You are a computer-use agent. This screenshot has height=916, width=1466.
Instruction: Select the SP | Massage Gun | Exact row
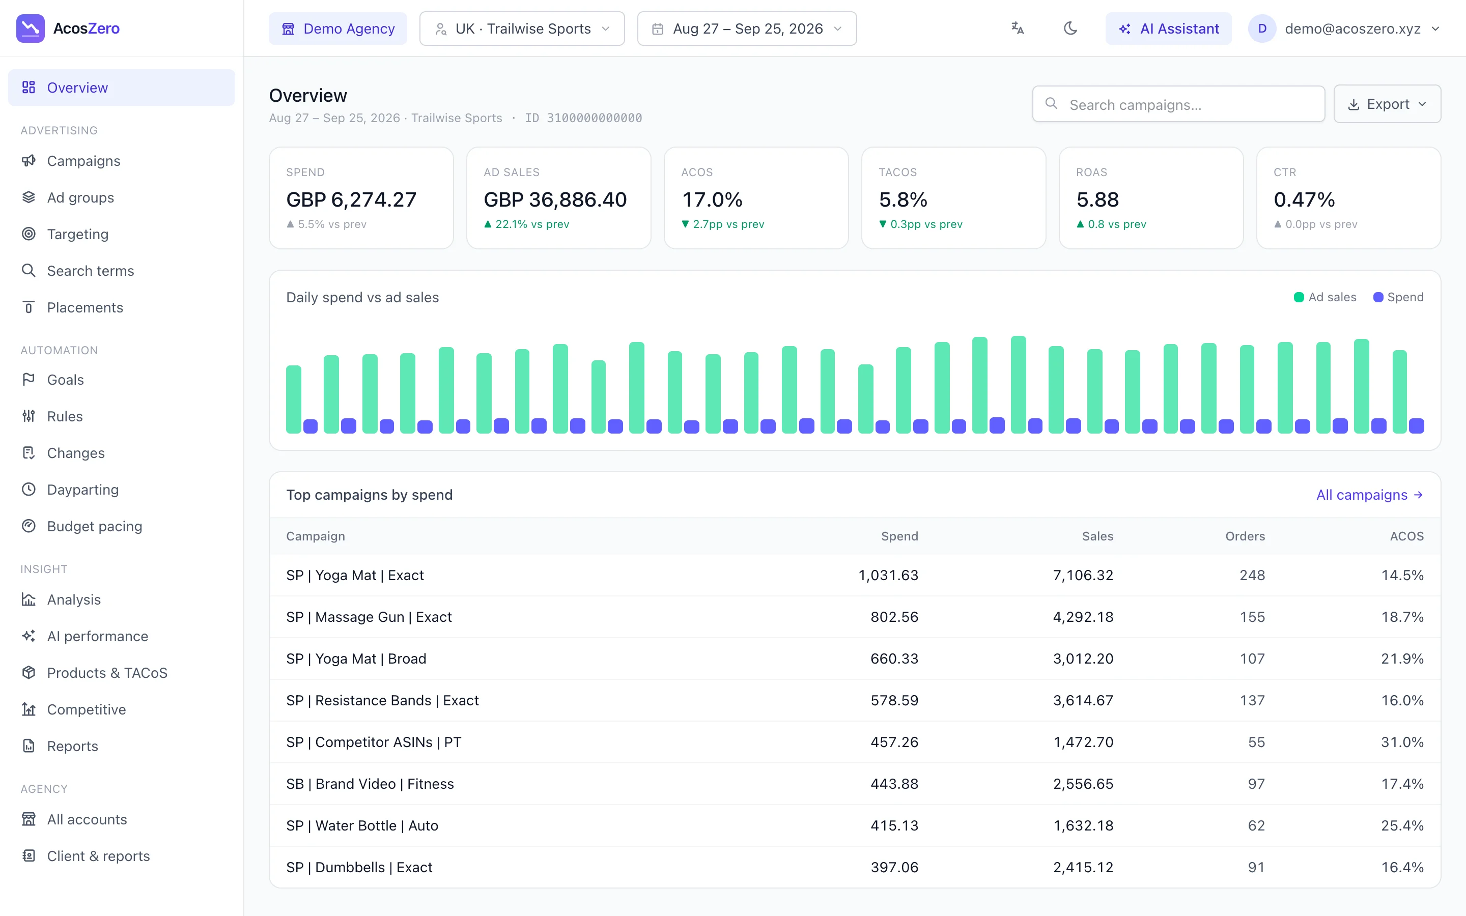[855, 617]
